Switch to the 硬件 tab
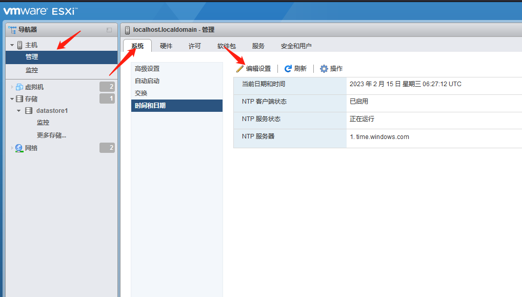 (166, 46)
